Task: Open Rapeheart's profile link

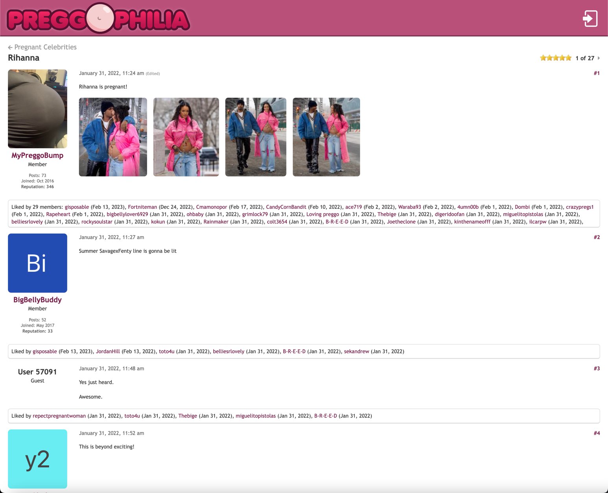Action: [x=58, y=214]
